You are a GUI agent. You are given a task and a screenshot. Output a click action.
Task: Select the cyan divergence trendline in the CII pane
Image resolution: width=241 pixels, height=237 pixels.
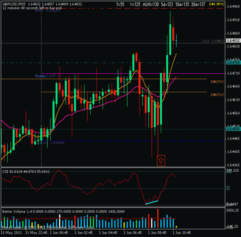[x=152, y=202]
